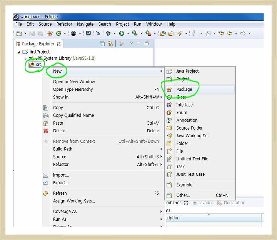Click the Debug bug toolbar icon

coord(108,33)
